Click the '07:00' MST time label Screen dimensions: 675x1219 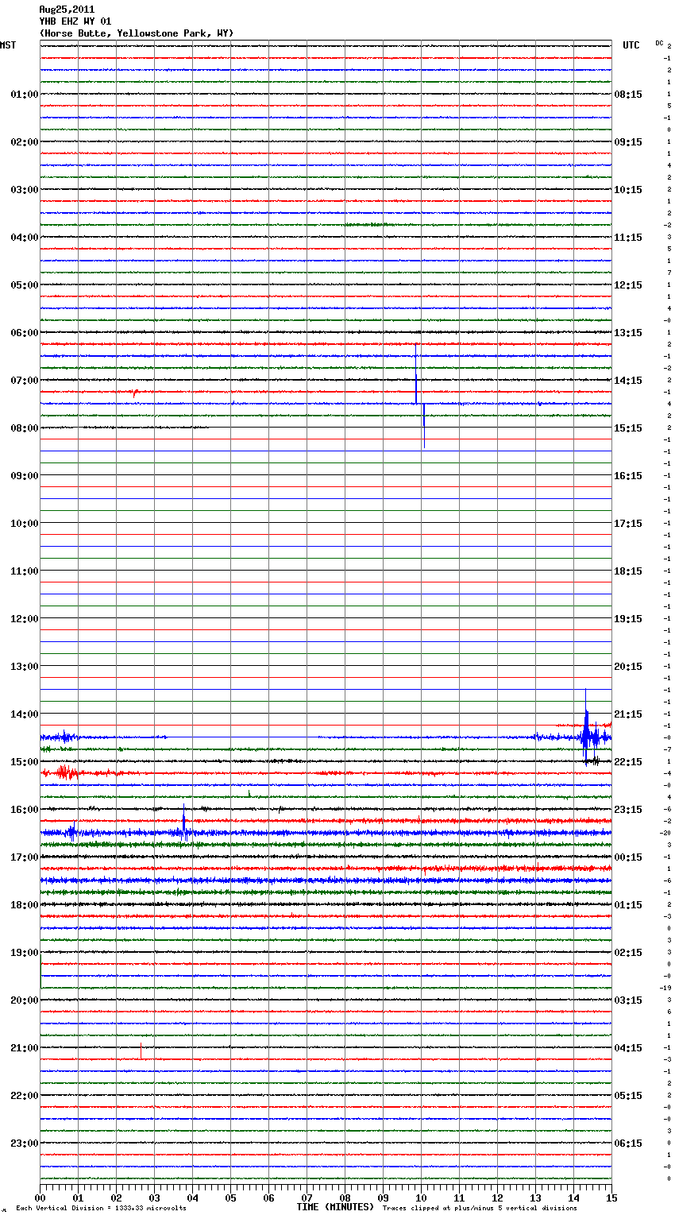[x=24, y=381]
